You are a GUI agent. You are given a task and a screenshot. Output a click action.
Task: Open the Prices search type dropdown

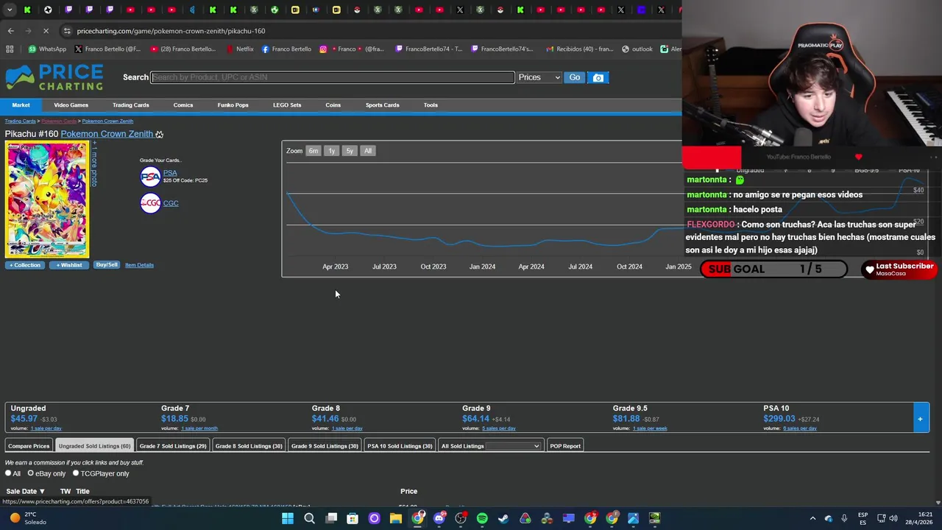click(539, 77)
